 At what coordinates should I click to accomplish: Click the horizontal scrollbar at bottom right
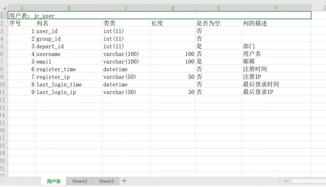pos(308,181)
